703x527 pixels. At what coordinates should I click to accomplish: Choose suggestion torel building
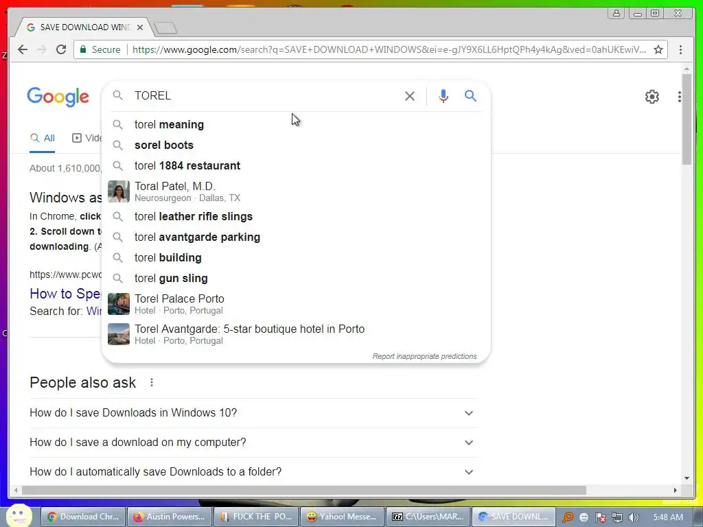(297, 258)
